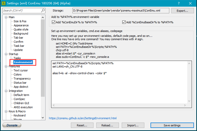
Task: Select Quake style in the tree
Action: click(21, 29)
